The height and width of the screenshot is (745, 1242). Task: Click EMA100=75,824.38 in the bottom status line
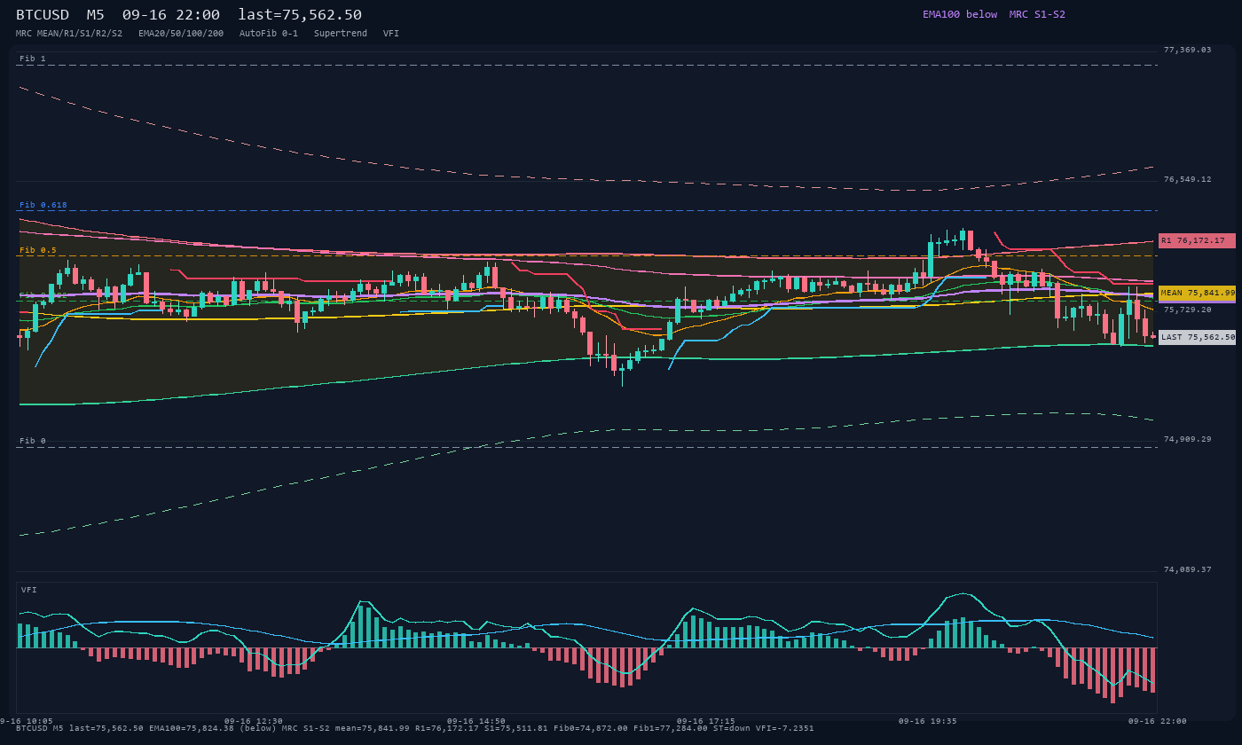[192, 728]
